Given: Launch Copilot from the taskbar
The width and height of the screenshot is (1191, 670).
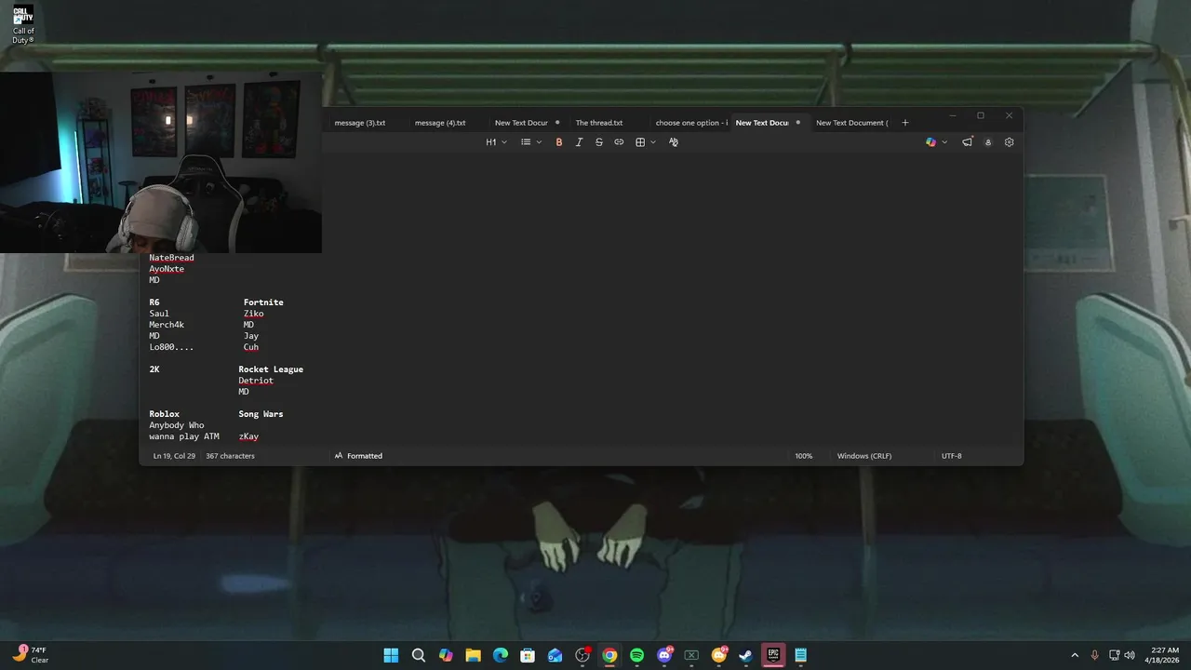Looking at the screenshot, I should [x=446, y=655].
